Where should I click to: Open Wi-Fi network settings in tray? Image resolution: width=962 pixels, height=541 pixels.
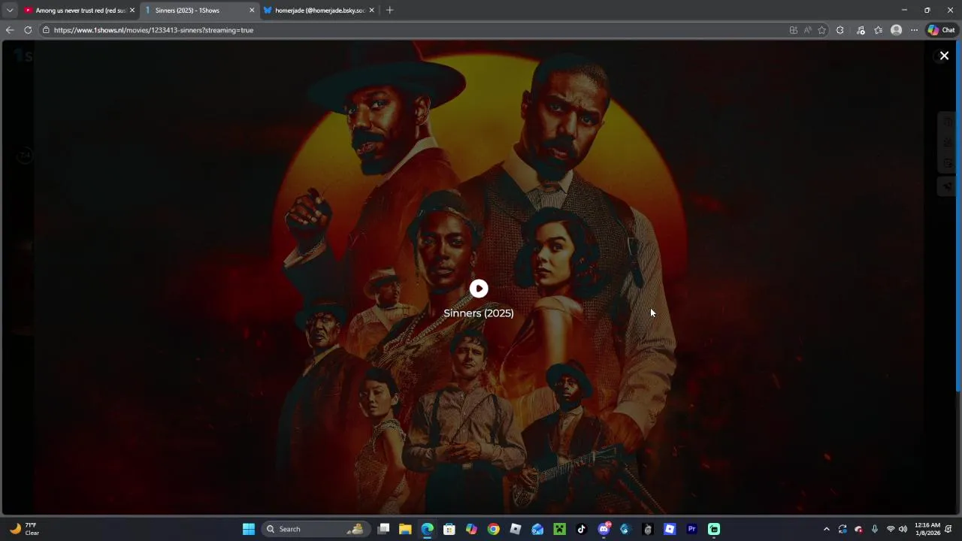coord(891,529)
